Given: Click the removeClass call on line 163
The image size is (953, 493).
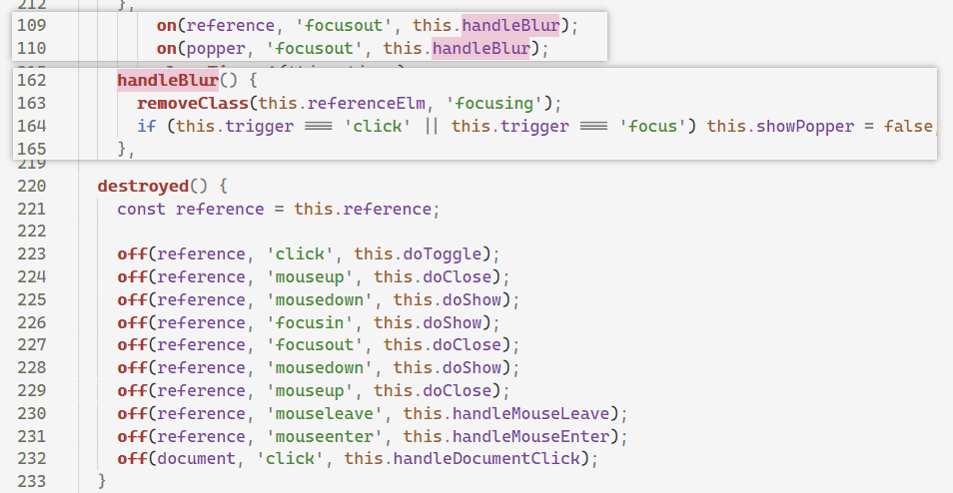Looking at the screenshot, I should (x=195, y=103).
